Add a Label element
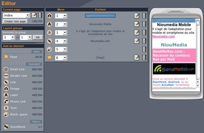This screenshot has width=204, height=133. pyautogui.click(x=6, y=95)
